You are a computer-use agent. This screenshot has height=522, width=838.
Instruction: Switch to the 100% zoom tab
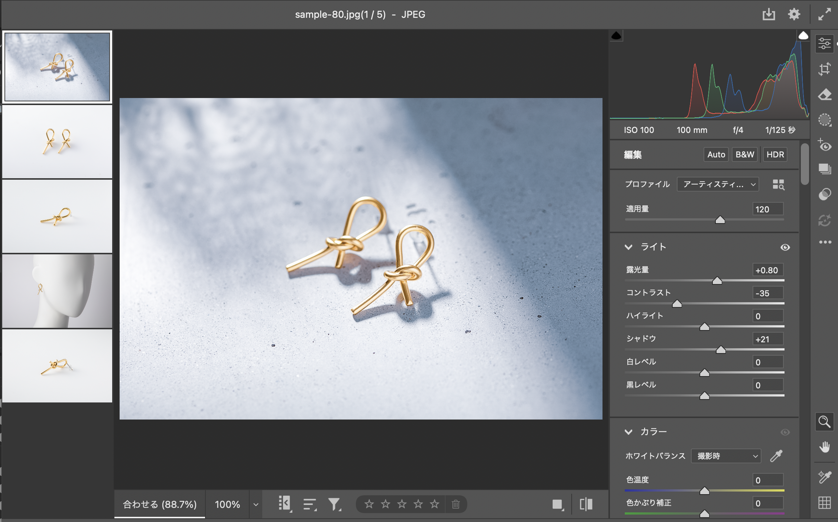click(x=227, y=504)
